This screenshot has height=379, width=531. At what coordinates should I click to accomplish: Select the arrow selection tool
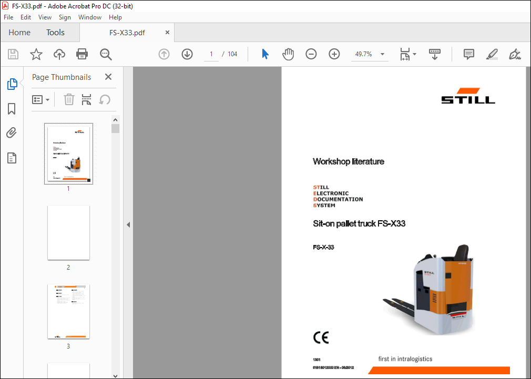tap(265, 54)
